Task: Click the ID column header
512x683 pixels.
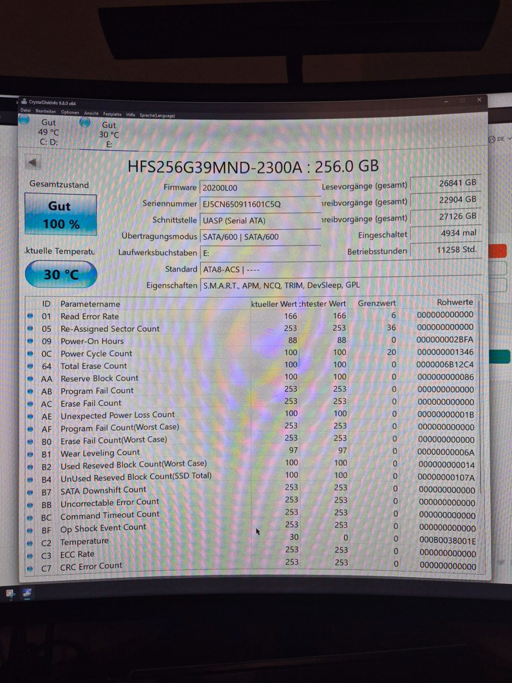Action: pyautogui.click(x=46, y=304)
